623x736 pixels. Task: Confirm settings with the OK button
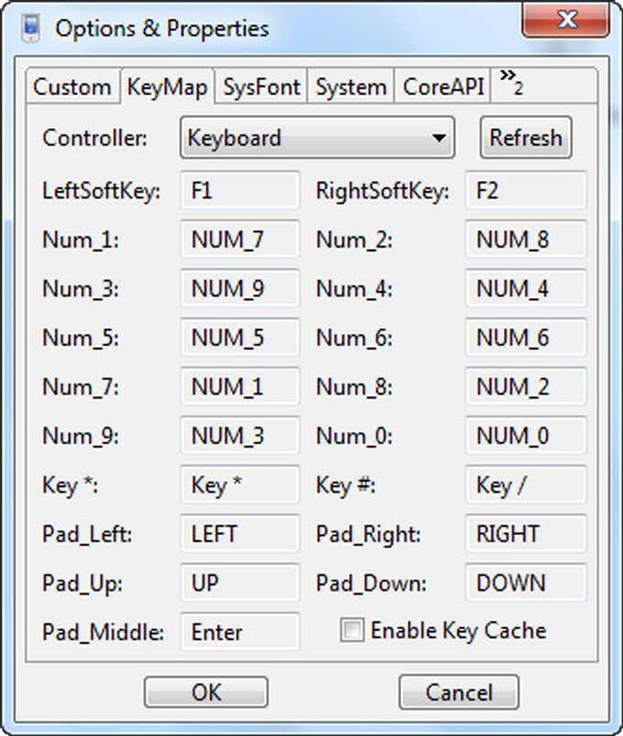pyautogui.click(x=206, y=692)
